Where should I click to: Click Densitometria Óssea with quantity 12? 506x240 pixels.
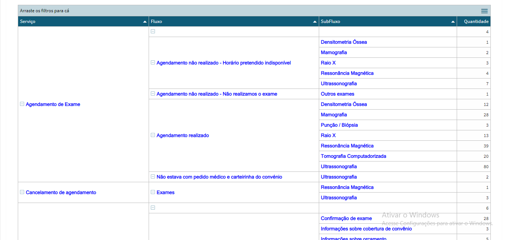(344, 104)
